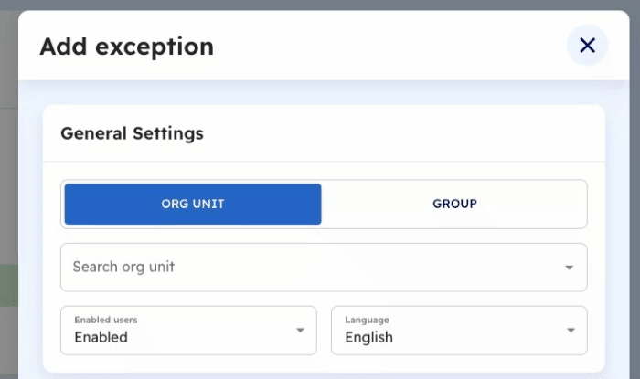Expand the Search org unit arrow
The image size is (640, 379).
tap(569, 268)
